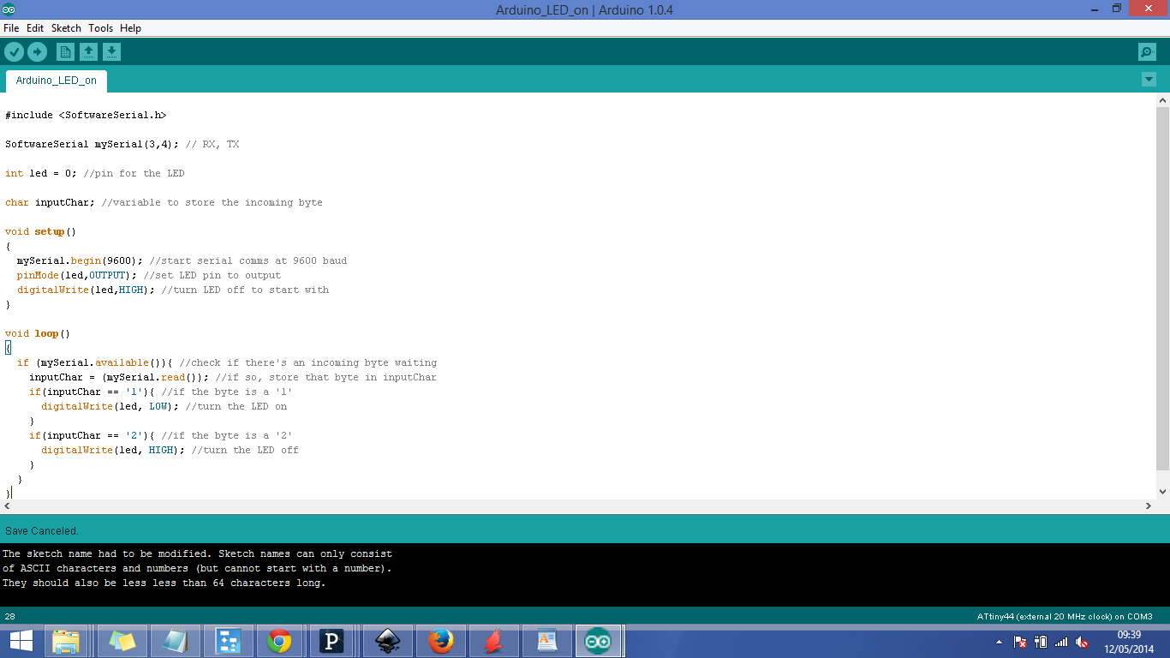Screen dimensions: 1170x658
Task: Open the Edit menu
Action: click(x=35, y=28)
